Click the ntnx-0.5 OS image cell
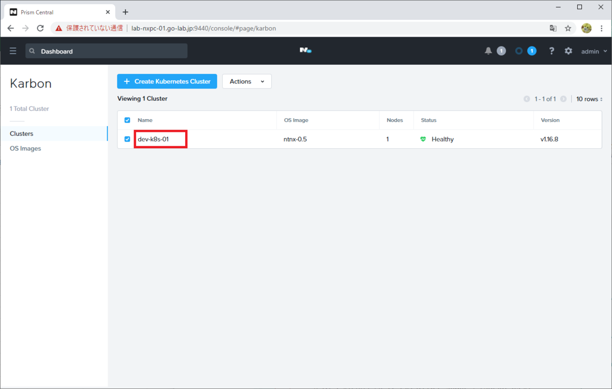Viewport: 612px width, 389px height. coord(295,139)
